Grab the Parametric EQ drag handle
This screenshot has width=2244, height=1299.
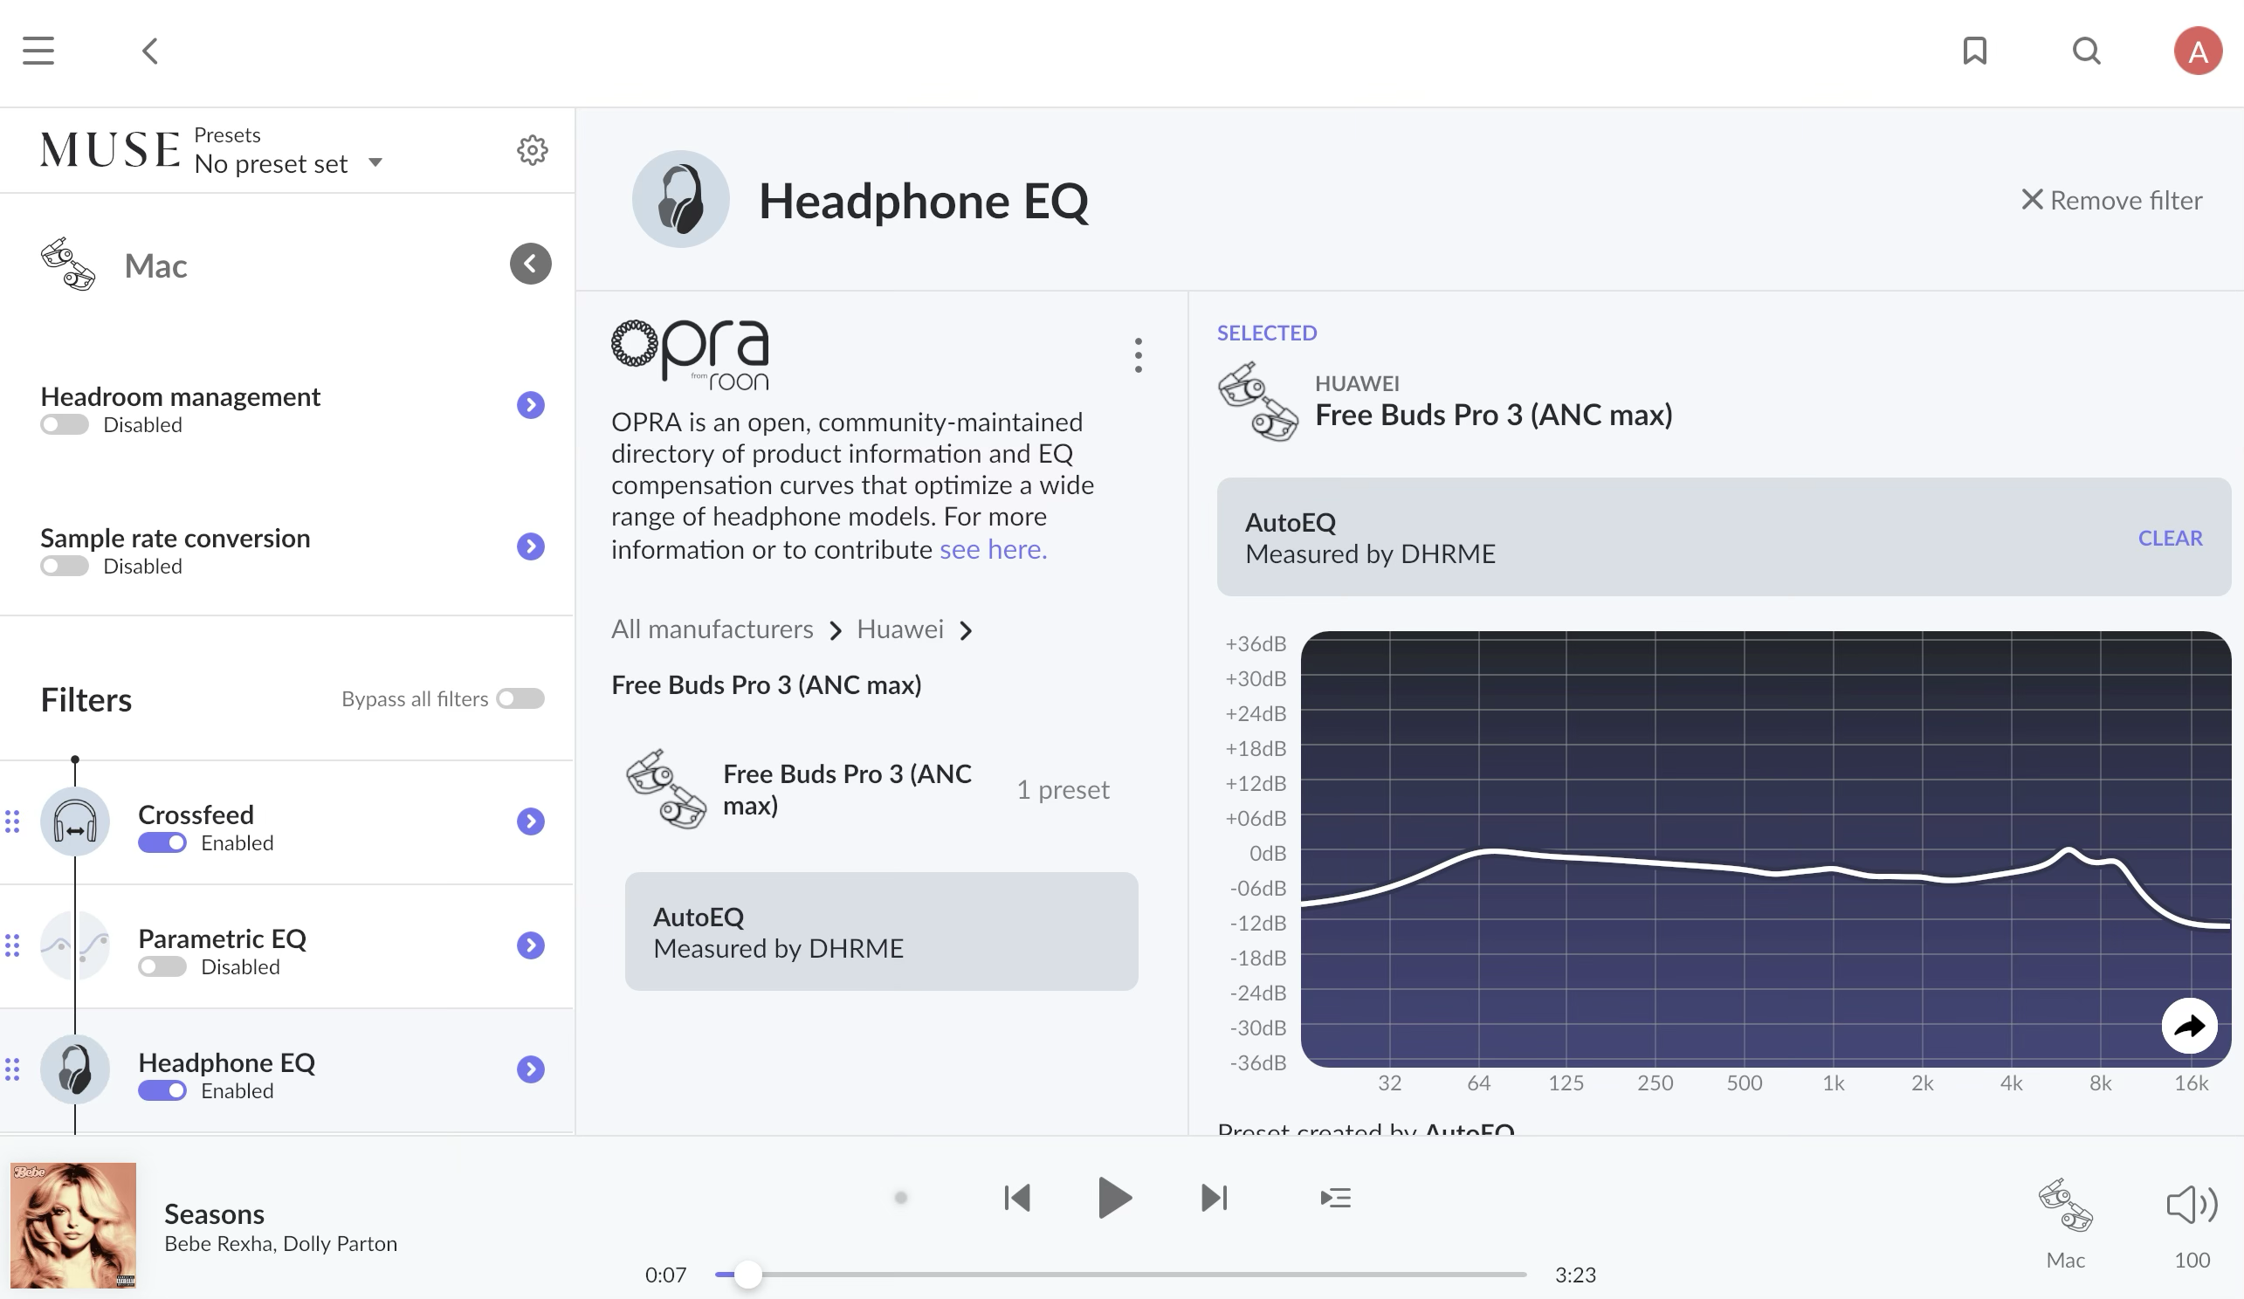12,945
